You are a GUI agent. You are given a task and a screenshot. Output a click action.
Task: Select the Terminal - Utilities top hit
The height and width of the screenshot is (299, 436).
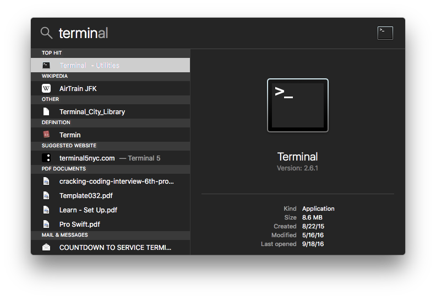(x=111, y=65)
